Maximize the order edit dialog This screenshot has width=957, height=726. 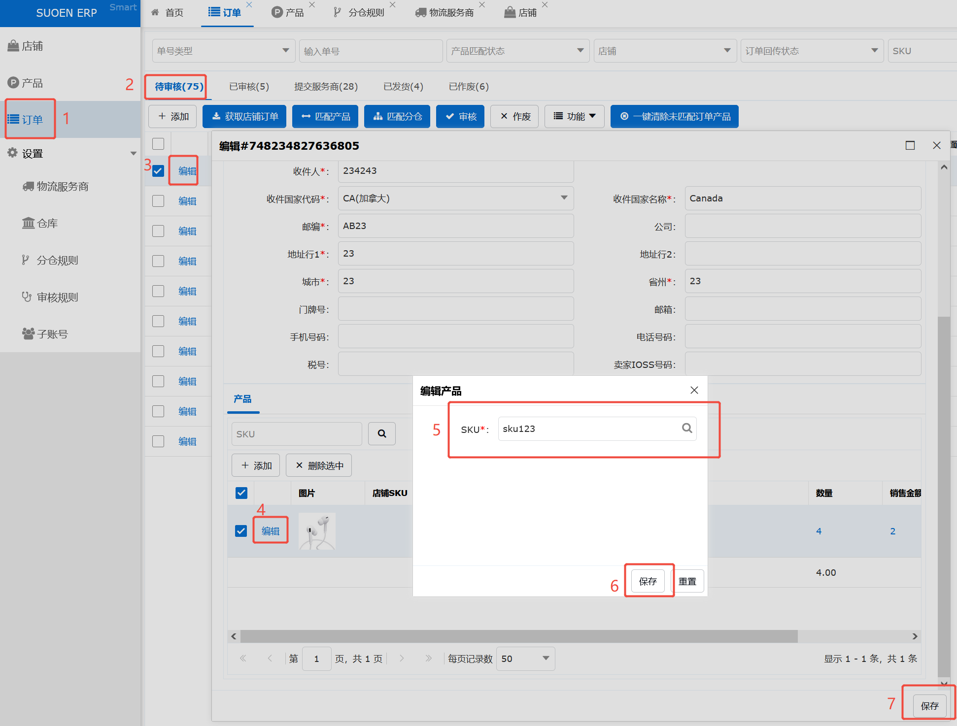tap(910, 145)
